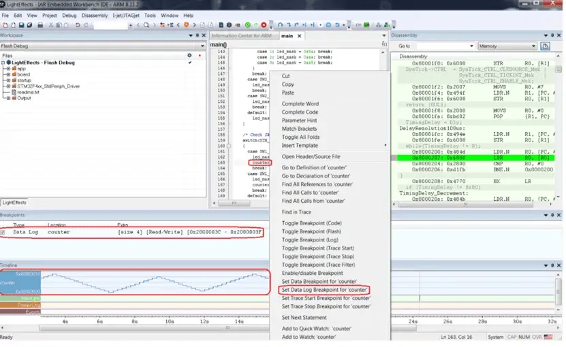Click the Print toolbar icon
Image resolution: width=566 pixels, height=347 pixels.
click(x=42, y=25)
